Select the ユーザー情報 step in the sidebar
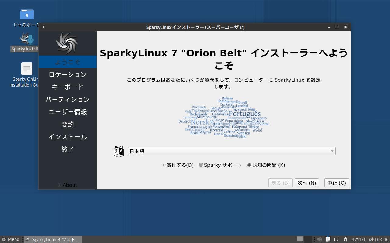The height and width of the screenshot is (243, 390). tap(68, 112)
